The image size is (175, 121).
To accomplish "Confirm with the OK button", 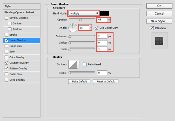I will (x=159, y=6).
